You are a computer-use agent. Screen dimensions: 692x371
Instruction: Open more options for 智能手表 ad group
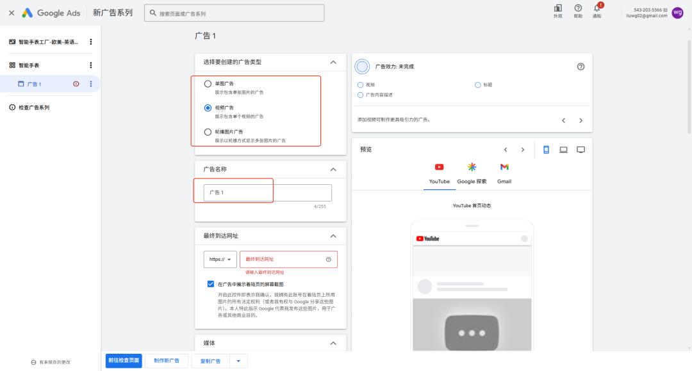(90, 65)
